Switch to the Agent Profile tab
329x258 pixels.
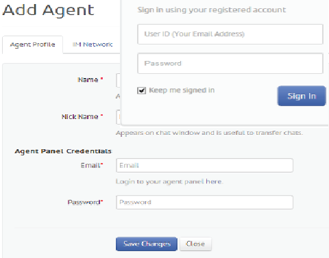32,44
